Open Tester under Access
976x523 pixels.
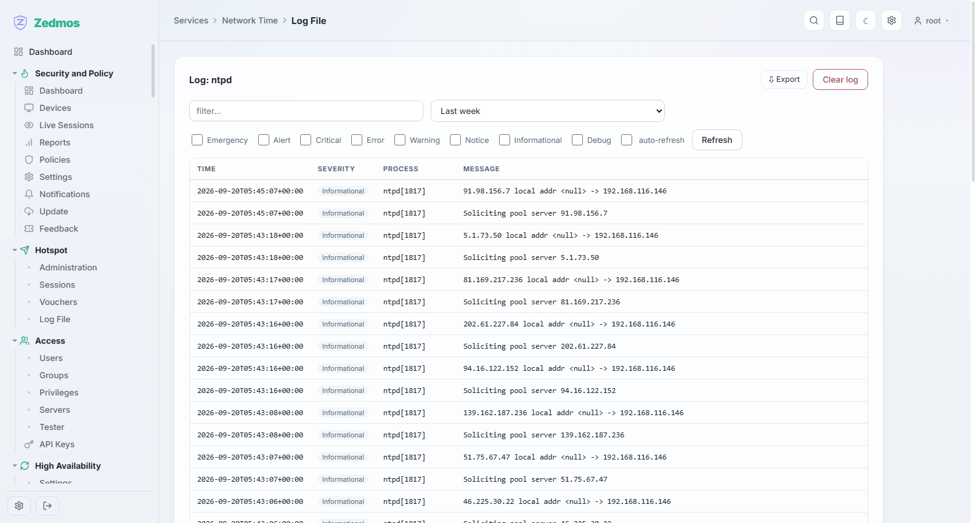52,427
